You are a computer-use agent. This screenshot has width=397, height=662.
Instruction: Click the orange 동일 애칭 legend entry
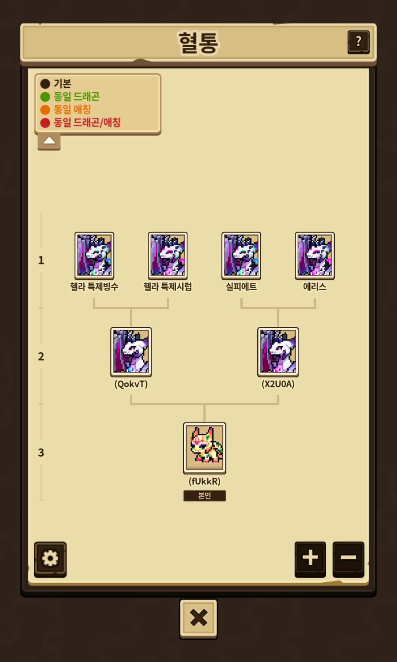[x=66, y=110]
